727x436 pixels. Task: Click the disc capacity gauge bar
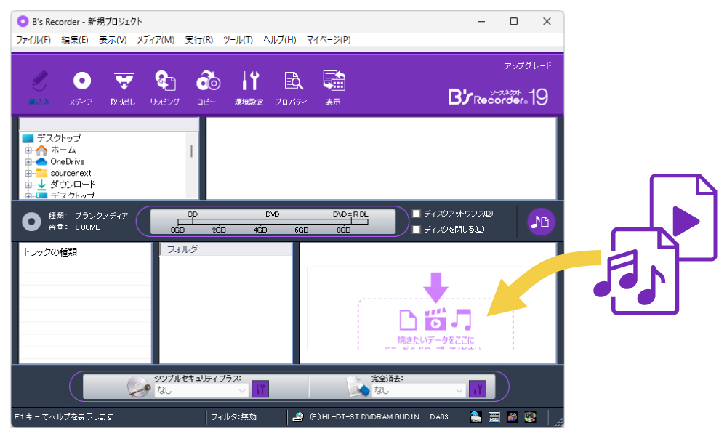pyautogui.click(x=273, y=222)
